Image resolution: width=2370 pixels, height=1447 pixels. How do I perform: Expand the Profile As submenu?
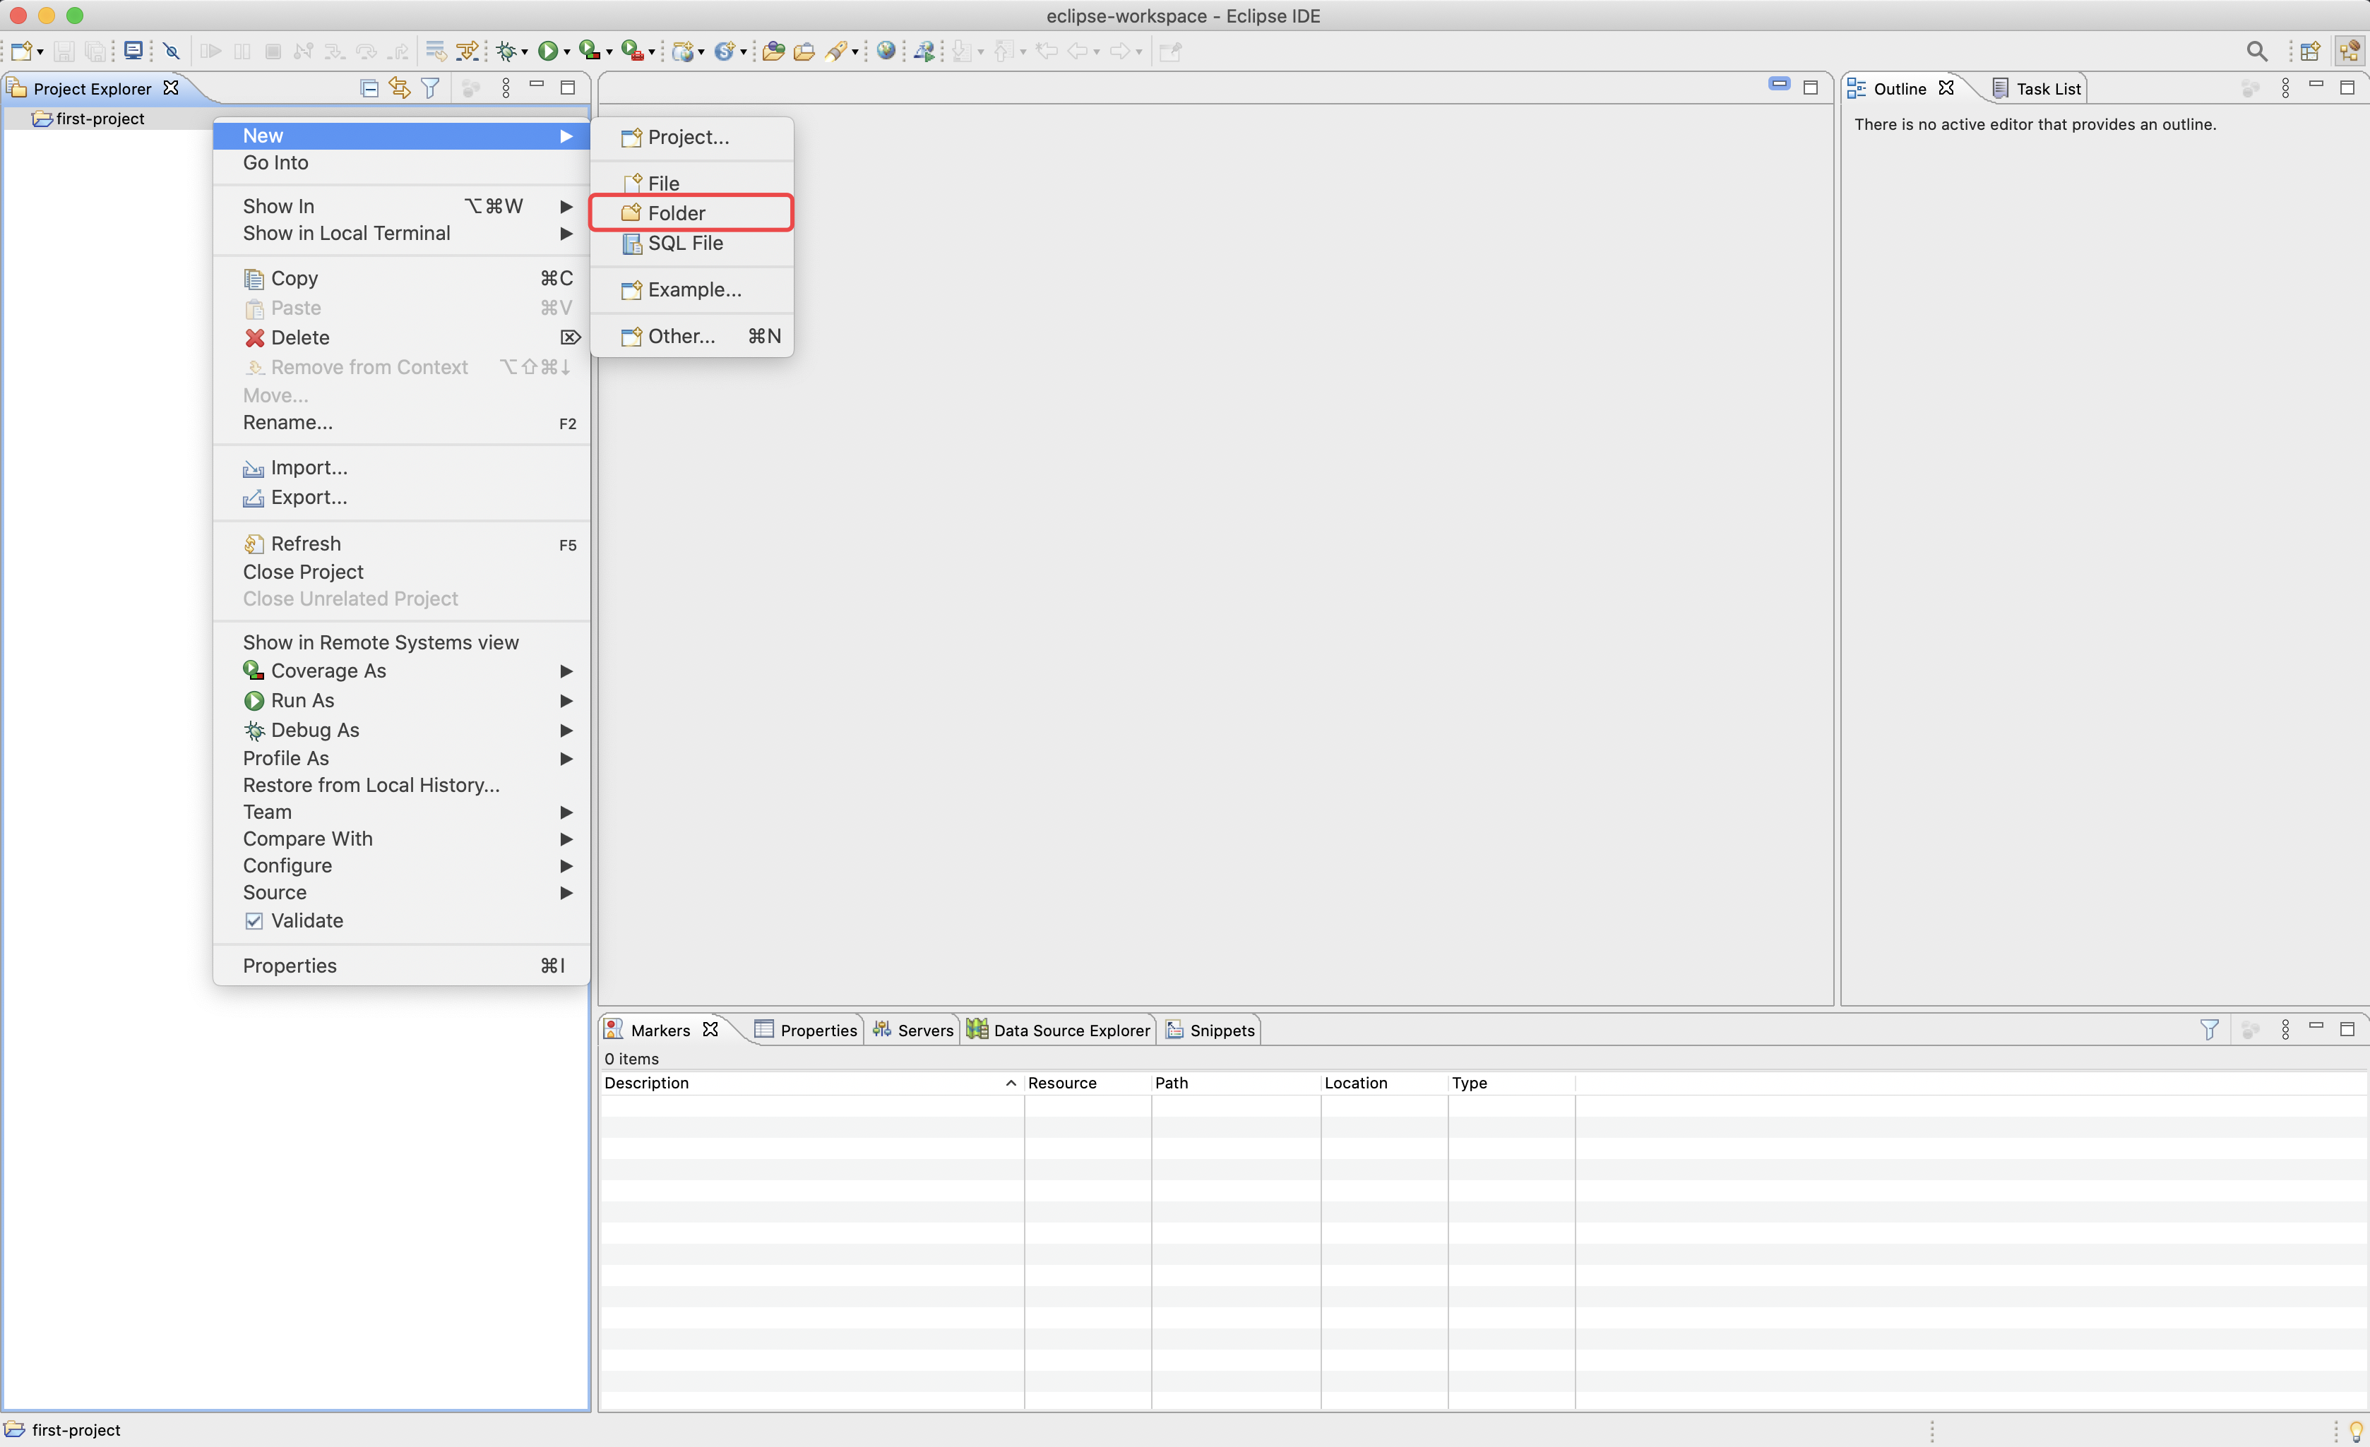coord(401,757)
